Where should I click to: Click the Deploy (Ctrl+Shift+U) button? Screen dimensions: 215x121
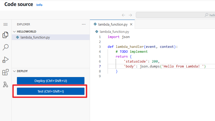click(51, 81)
